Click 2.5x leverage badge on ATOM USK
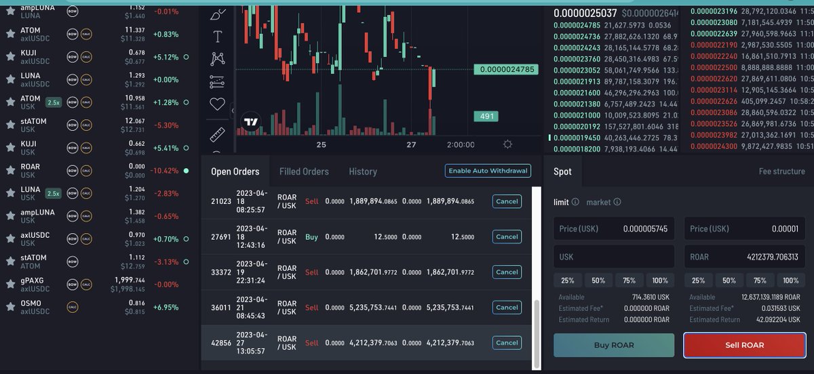This screenshot has width=814, height=374. 53,103
